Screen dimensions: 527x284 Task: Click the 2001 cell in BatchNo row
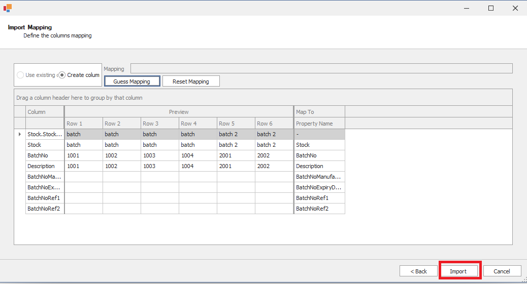coord(236,155)
